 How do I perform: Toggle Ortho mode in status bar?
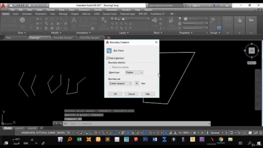point(91,133)
